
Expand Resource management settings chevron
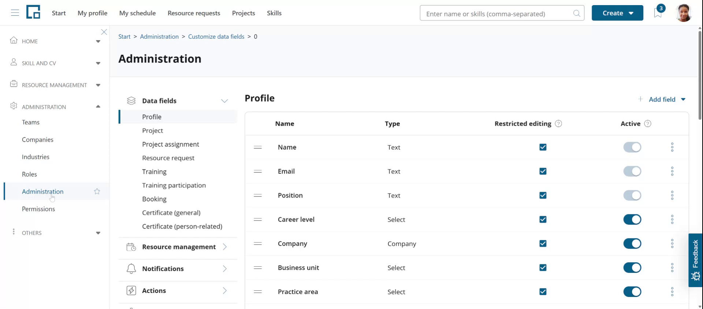225,247
